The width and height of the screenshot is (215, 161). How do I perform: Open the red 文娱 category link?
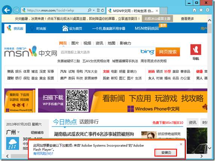pyautogui.click(x=106, y=71)
